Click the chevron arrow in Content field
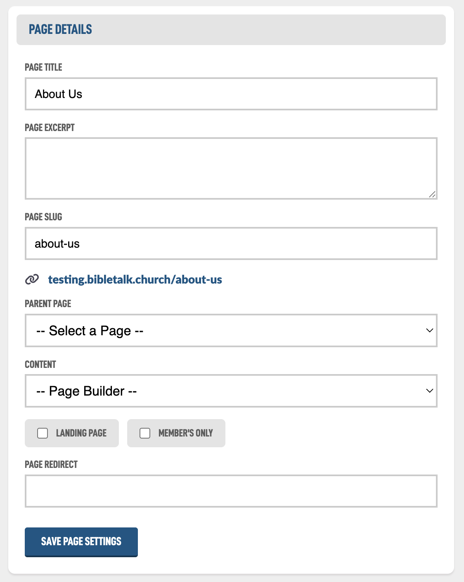Screen dimensions: 464x582 click(429, 391)
